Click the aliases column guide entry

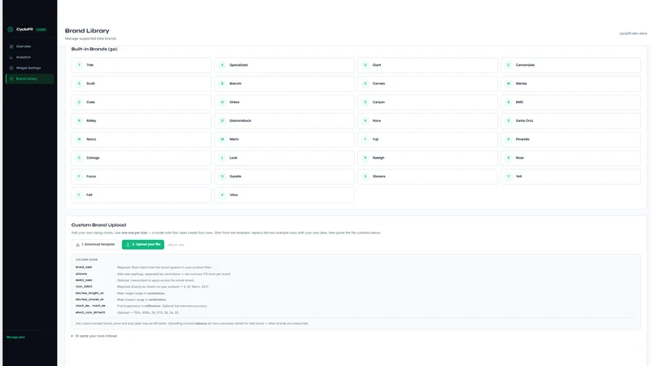(x=81, y=274)
